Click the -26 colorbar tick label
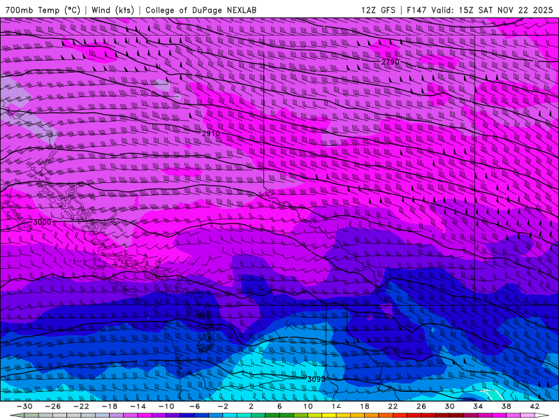 tap(53, 406)
